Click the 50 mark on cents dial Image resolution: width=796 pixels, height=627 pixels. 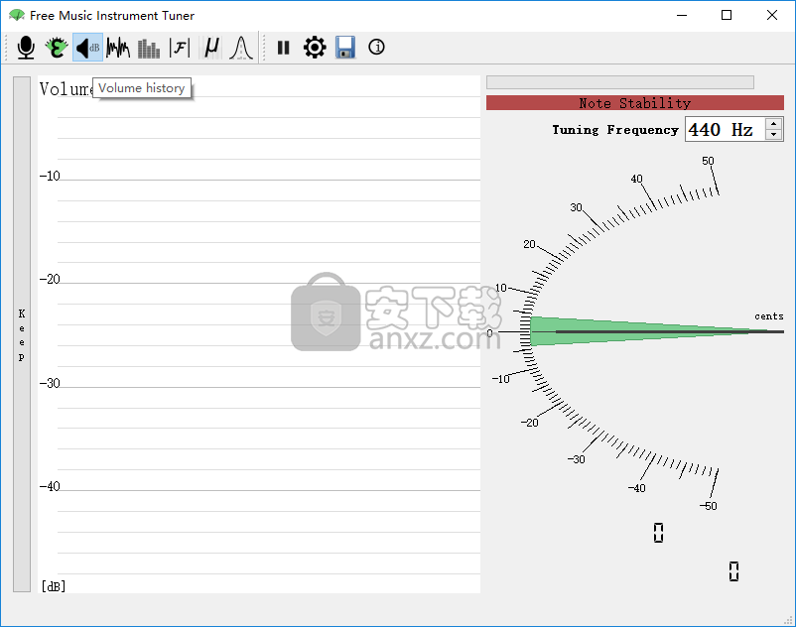click(708, 161)
